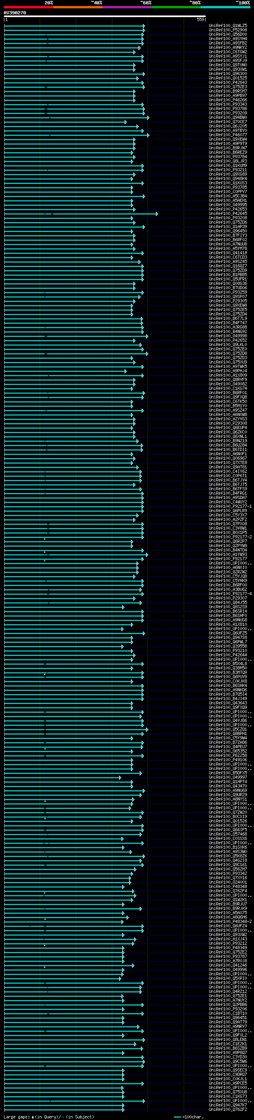Viewport: 254px width, 1120px height.
Task: Select the query name AV390270
Action: pos(15,13)
